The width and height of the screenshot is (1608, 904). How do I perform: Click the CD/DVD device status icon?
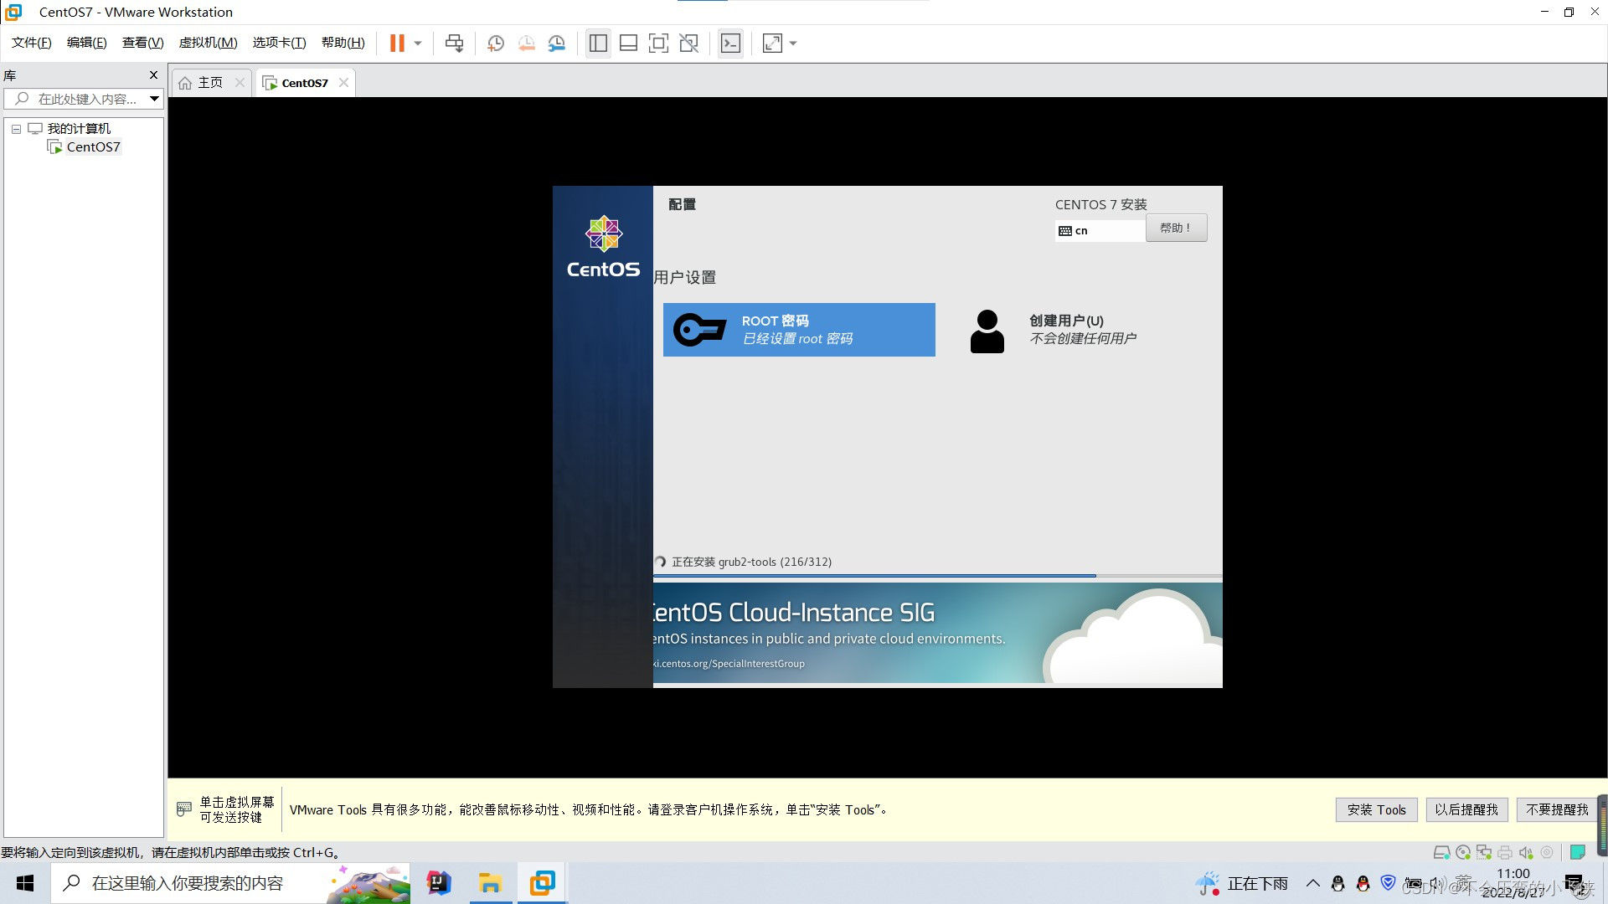coord(1463,853)
